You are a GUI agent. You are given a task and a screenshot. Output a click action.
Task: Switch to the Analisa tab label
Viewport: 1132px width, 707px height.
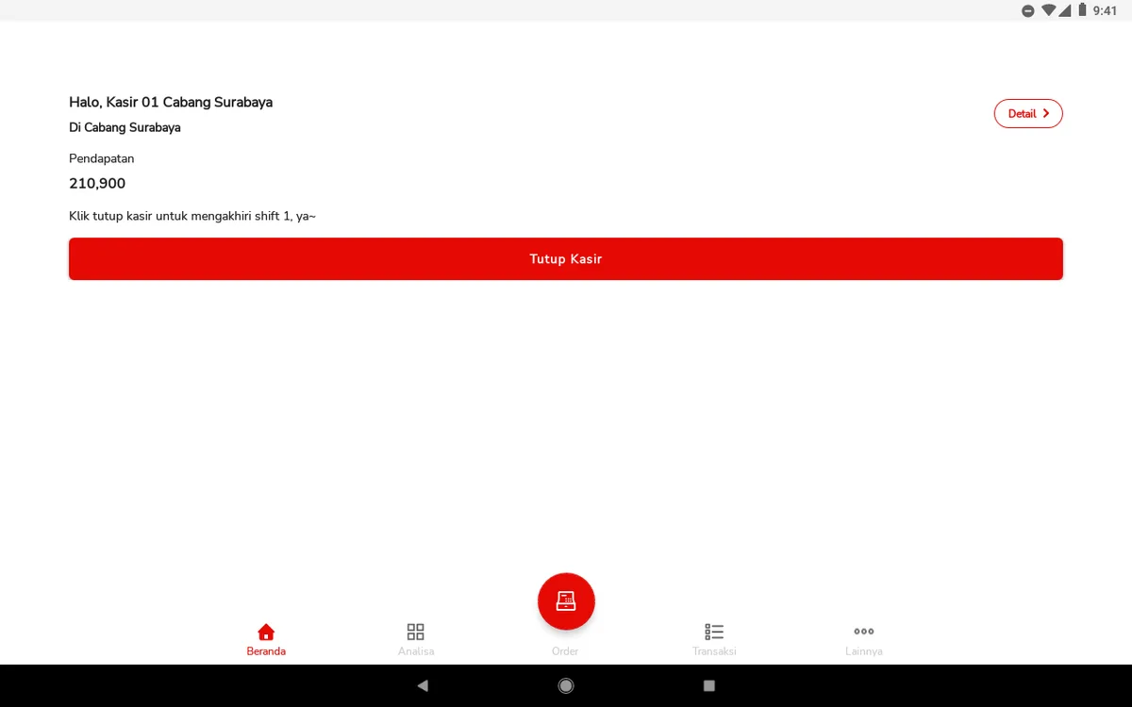pyautogui.click(x=416, y=651)
